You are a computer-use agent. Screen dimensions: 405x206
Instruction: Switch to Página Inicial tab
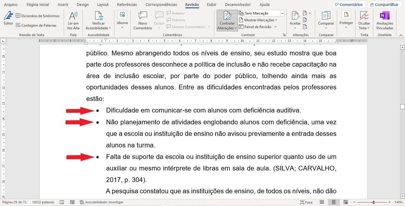click(x=38, y=4)
